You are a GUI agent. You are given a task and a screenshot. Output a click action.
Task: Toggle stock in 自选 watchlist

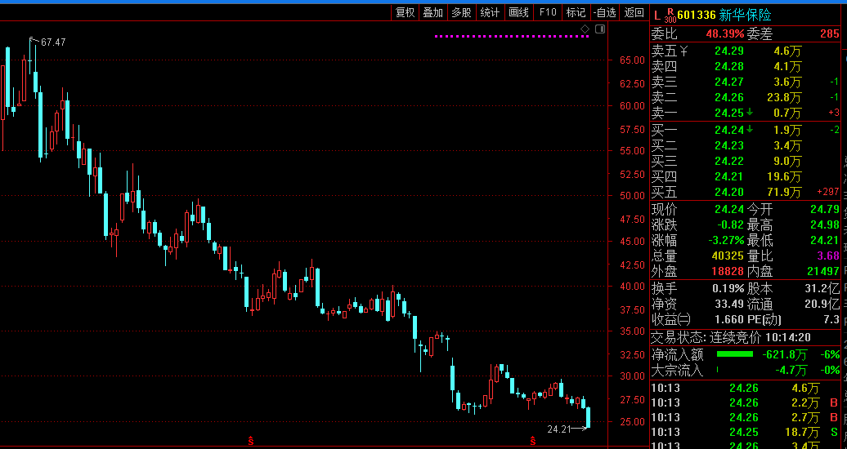[x=603, y=12]
